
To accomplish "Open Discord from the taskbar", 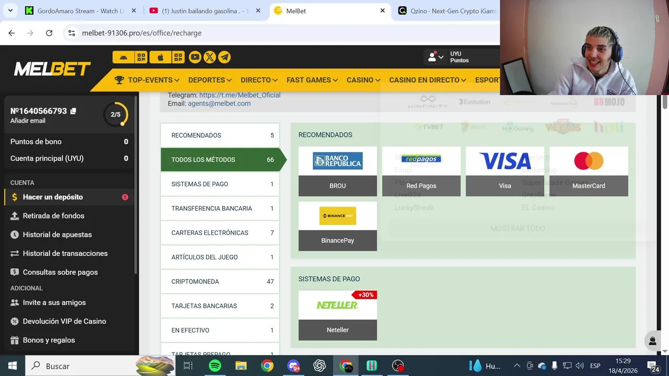I will click(x=293, y=366).
